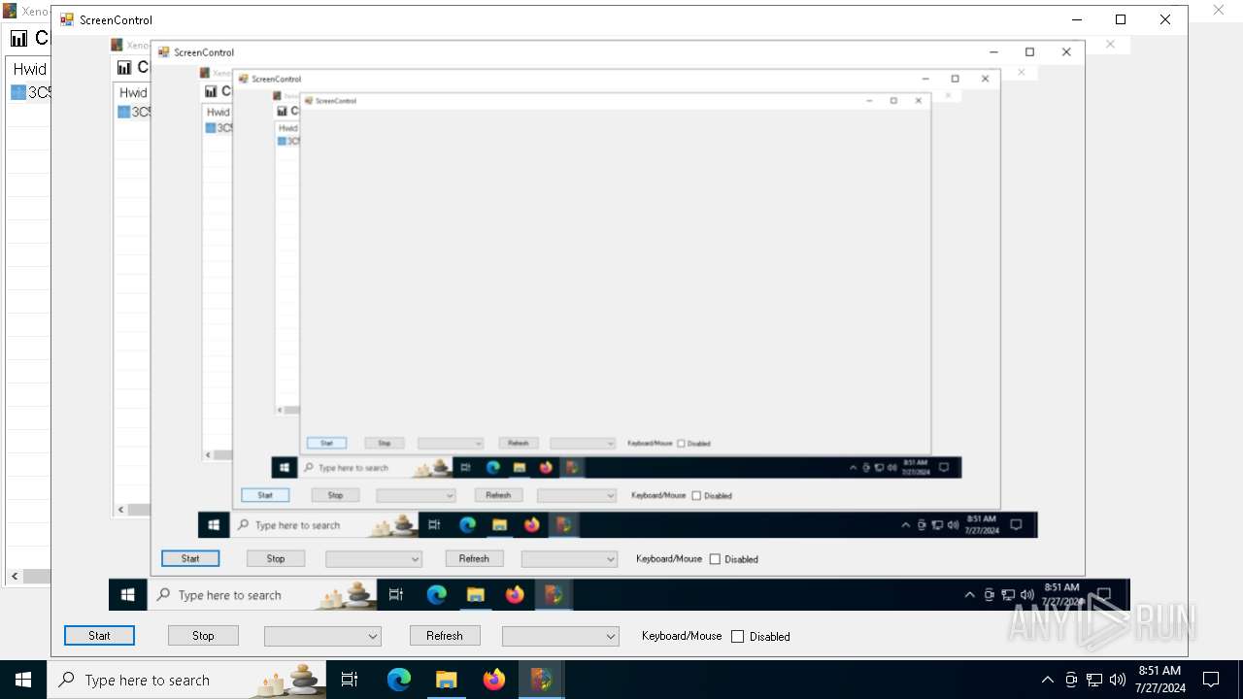This screenshot has height=699, width=1243.
Task: Maximize the largest mirrored ScreenControl window
Action: pos(1029,52)
